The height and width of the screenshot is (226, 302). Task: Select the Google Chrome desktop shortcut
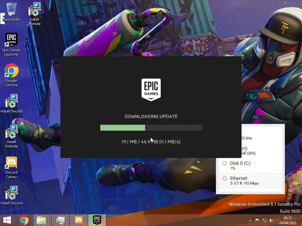(12, 75)
